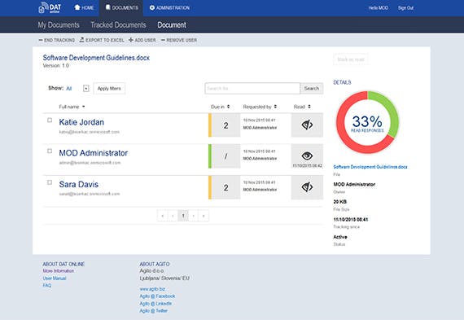464x320 pixels.
Task: Sort by Full name column
Action: (72, 107)
